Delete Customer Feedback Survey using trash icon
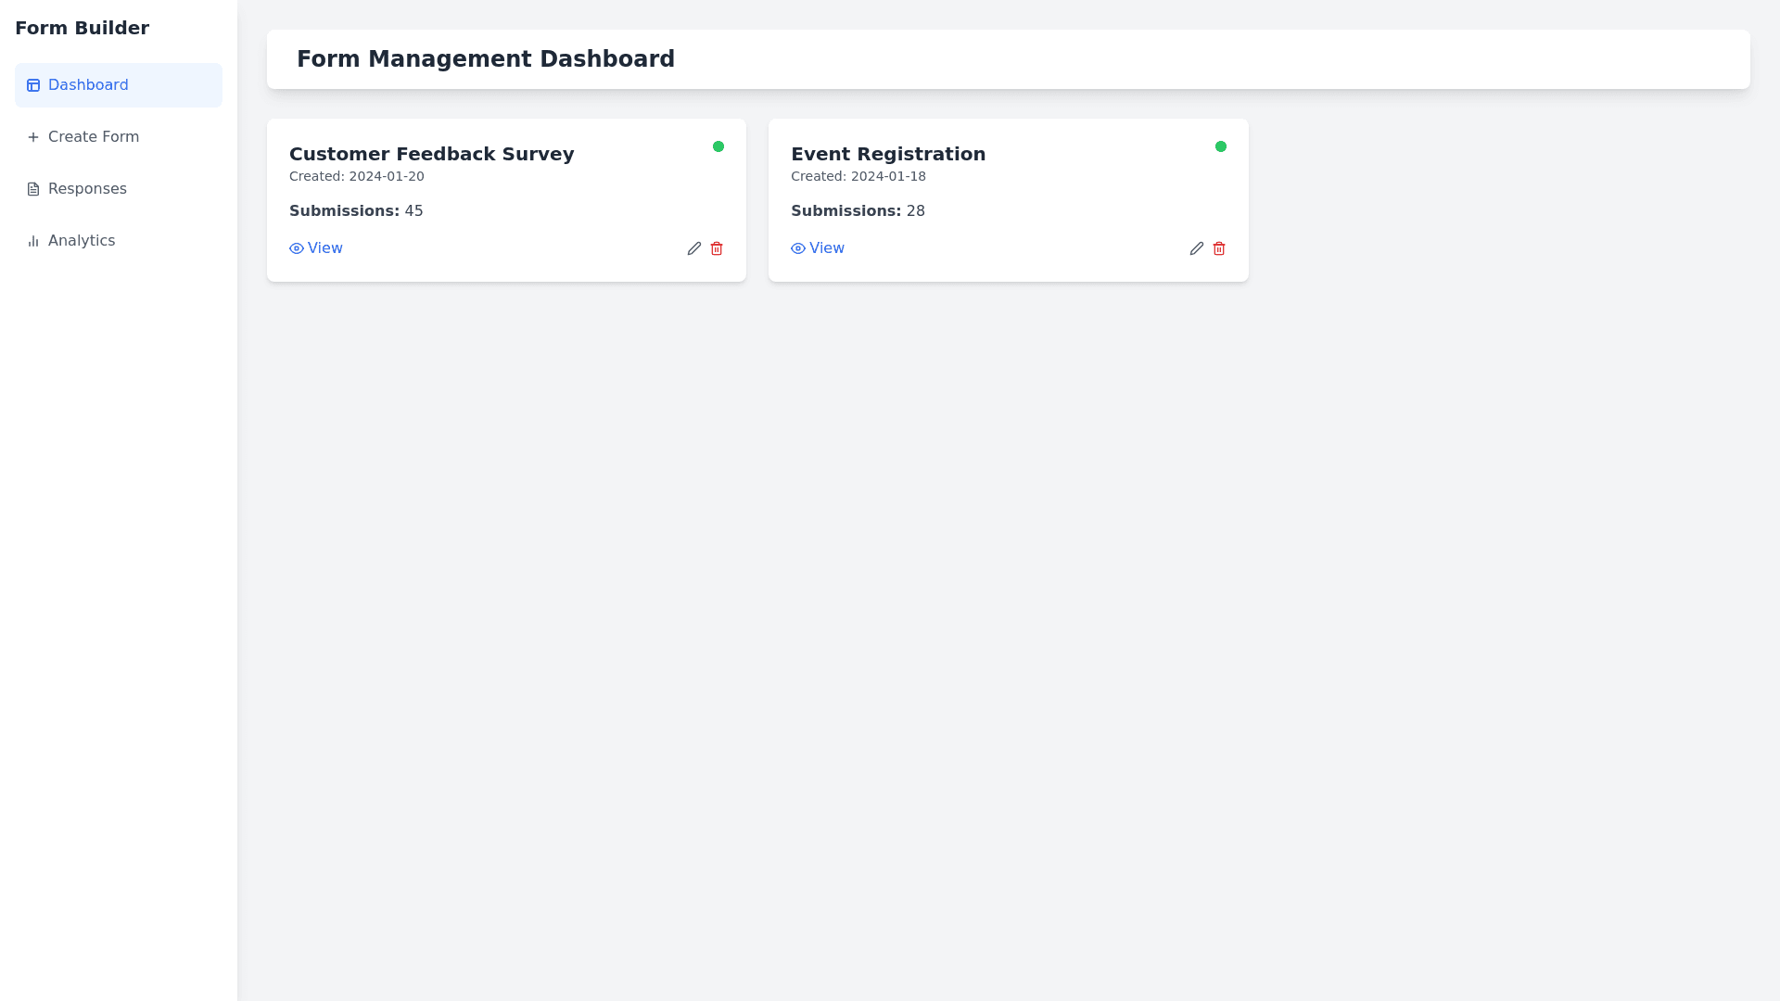This screenshot has height=1001, width=1780. pos(717,248)
